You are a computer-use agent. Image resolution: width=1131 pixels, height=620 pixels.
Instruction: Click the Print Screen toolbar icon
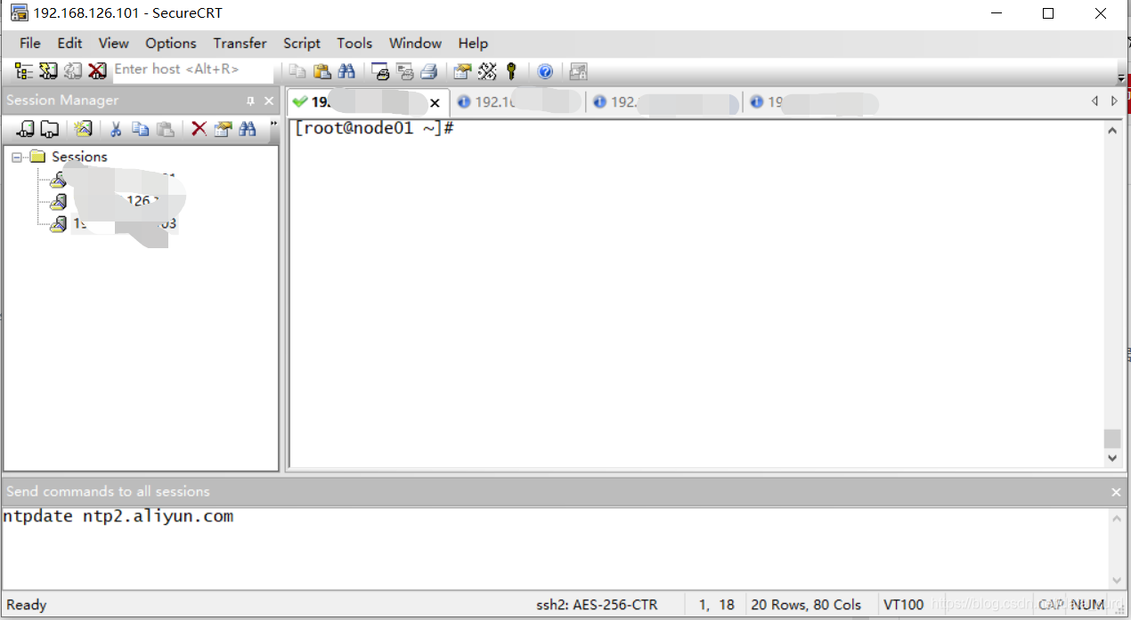coord(380,71)
